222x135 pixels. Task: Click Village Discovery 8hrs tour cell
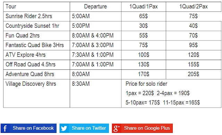[x=36, y=93]
